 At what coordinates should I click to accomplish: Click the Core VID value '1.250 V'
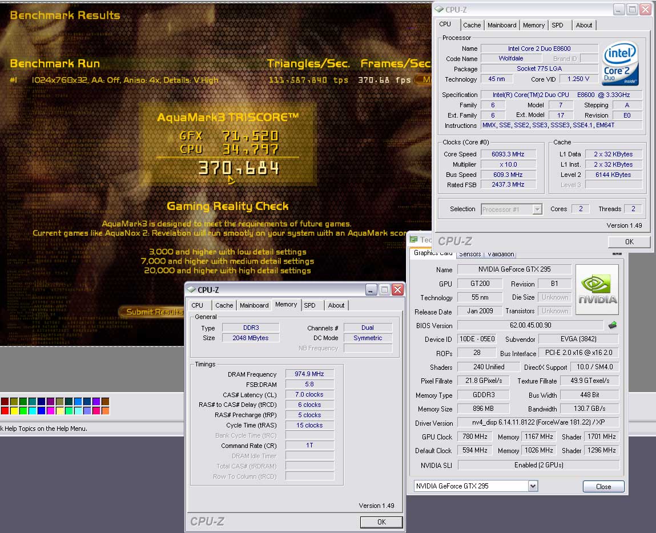tap(578, 79)
